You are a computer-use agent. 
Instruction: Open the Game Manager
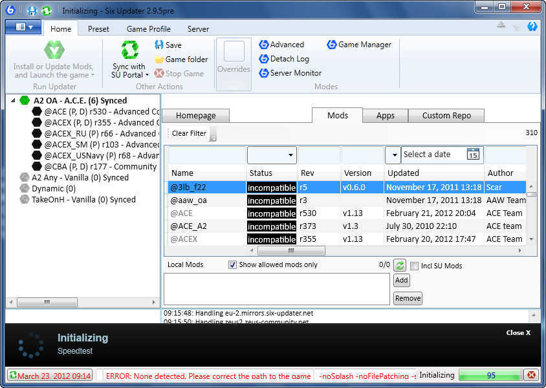pyautogui.click(x=360, y=45)
